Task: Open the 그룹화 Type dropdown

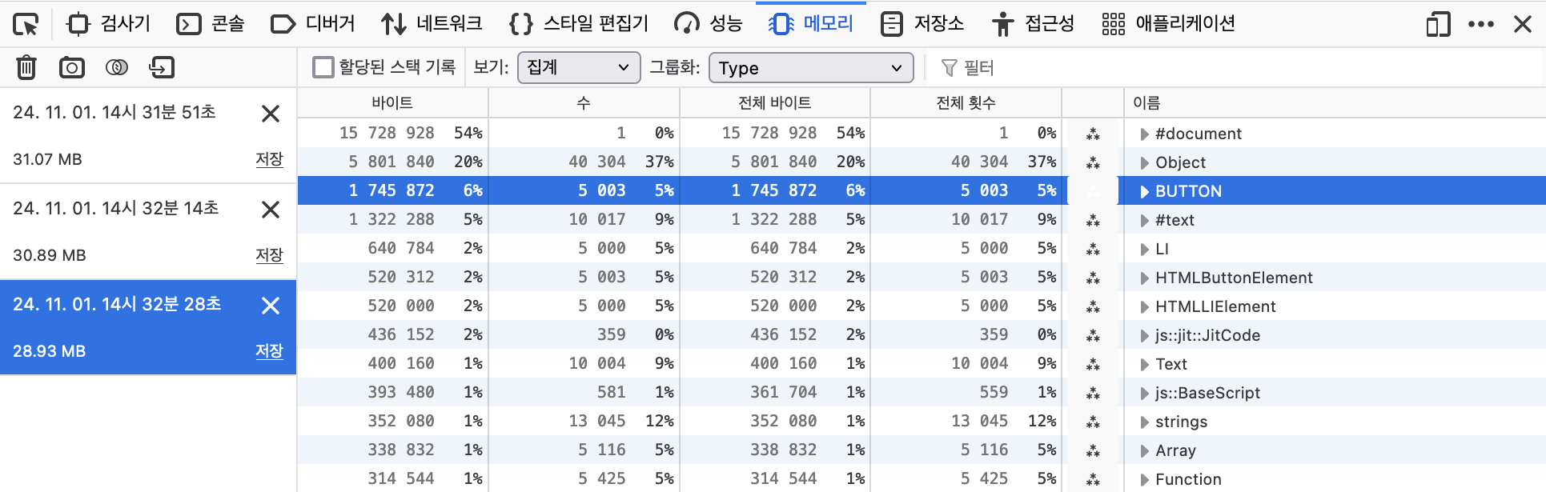Action: 811,67
